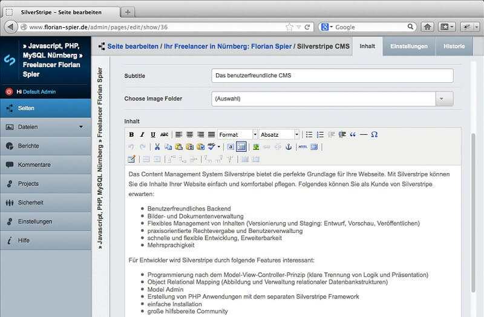Click the copy icon in editor
484x317 pixels.
coord(168,147)
